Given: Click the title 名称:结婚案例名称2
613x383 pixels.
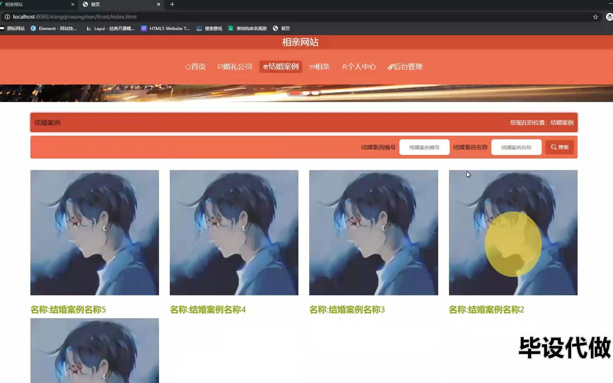Looking at the screenshot, I should pos(486,309).
